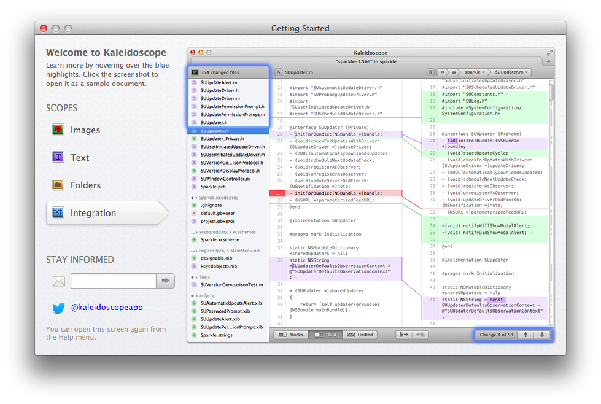
Task: Expand the path breadcrumb double-chevron
Action: click(442, 72)
